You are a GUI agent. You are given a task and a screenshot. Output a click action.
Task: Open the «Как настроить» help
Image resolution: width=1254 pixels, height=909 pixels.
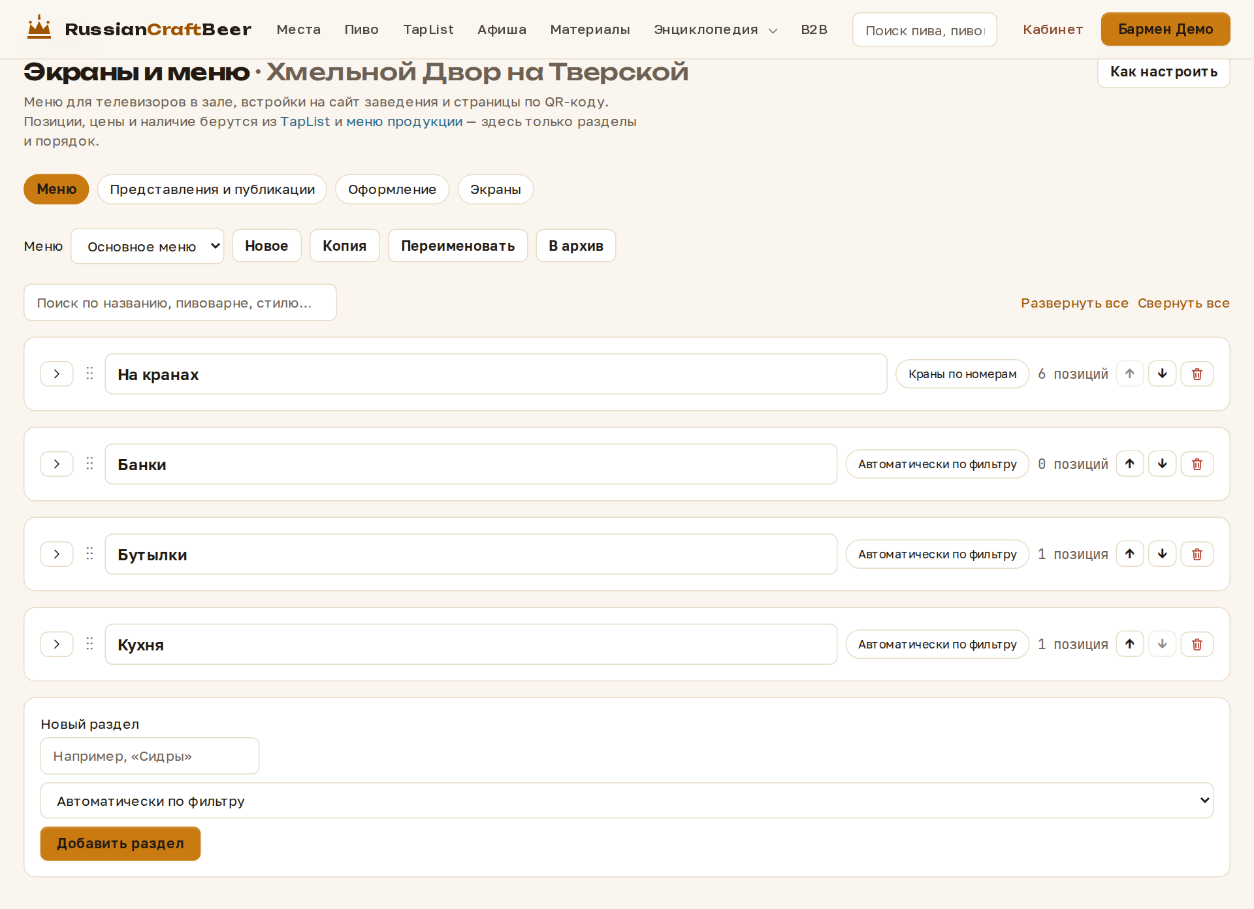pyautogui.click(x=1164, y=72)
